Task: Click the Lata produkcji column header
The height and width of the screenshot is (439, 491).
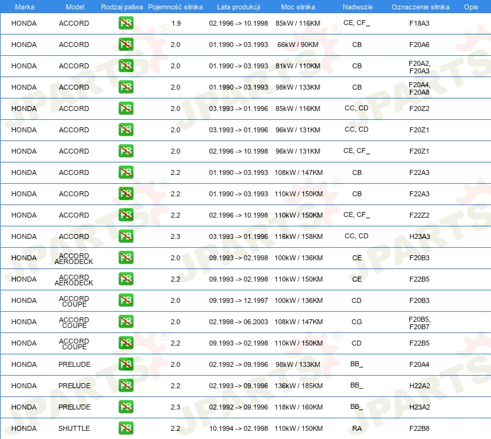Action: 239,7
